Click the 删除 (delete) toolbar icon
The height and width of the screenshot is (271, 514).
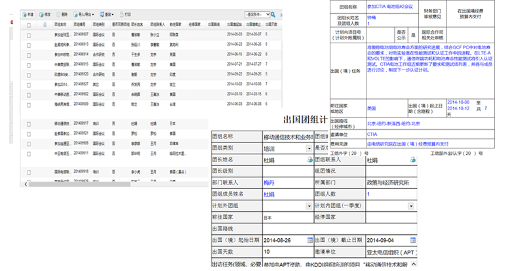click(x=59, y=14)
